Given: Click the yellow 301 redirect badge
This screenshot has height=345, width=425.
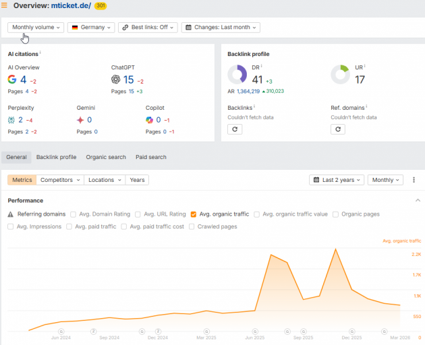Looking at the screenshot, I should 101,5.
